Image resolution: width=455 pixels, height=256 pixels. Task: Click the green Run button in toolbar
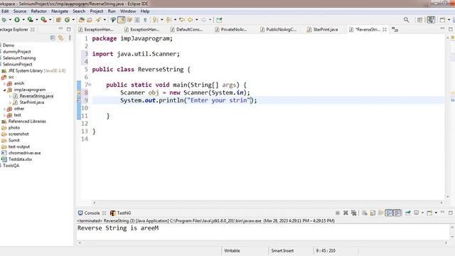[x=17, y=20]
